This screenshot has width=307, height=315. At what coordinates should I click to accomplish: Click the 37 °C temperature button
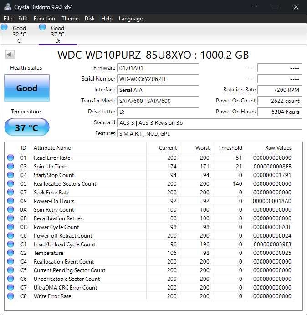27,127
